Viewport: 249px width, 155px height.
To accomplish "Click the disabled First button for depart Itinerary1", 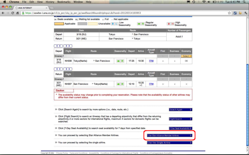I will pyautogui.click(x=162, y=56).
